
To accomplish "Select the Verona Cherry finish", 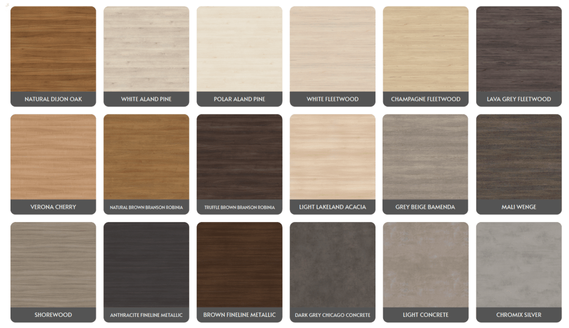I will 53,158.
